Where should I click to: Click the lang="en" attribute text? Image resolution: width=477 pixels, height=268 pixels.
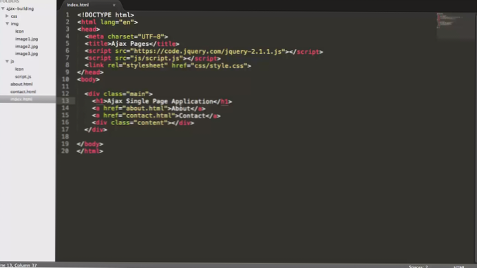[x=117, y=22]
